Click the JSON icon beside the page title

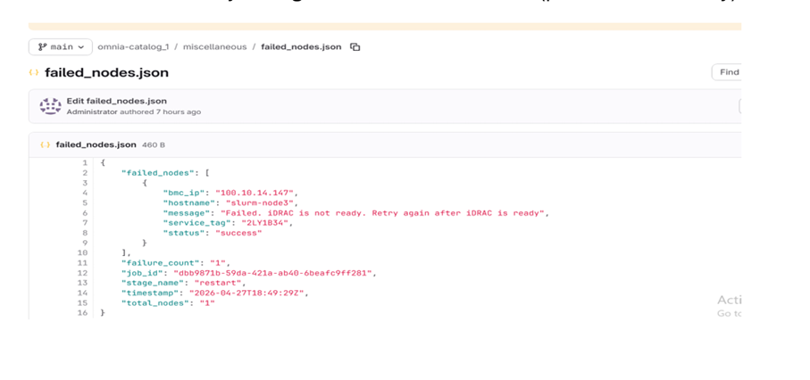pyautogui.click(x=34, y=73)
